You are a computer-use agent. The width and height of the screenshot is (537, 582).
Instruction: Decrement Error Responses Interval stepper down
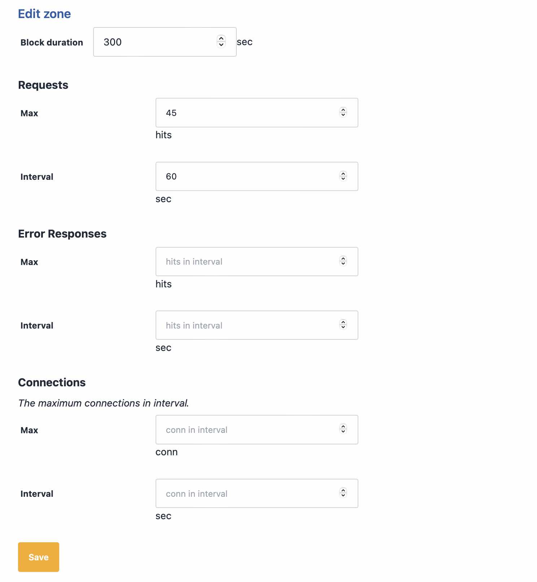tap(343, 327)
